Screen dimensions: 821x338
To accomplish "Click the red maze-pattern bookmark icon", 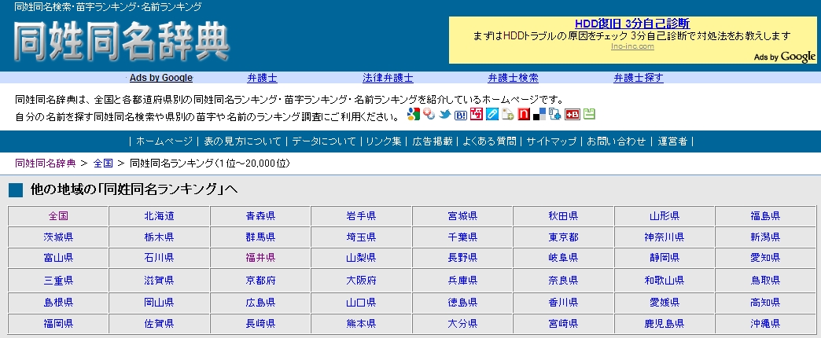I will (x=477, y=114).
